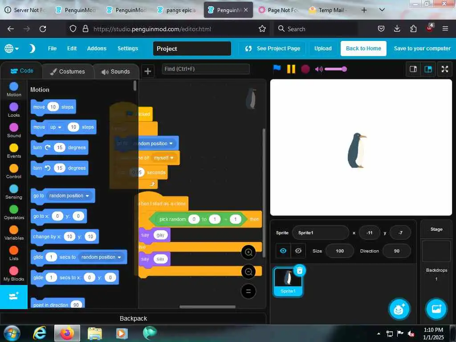Switch to small stage layout
This screenshot has height=342, width=456.
tap(413, 69)
